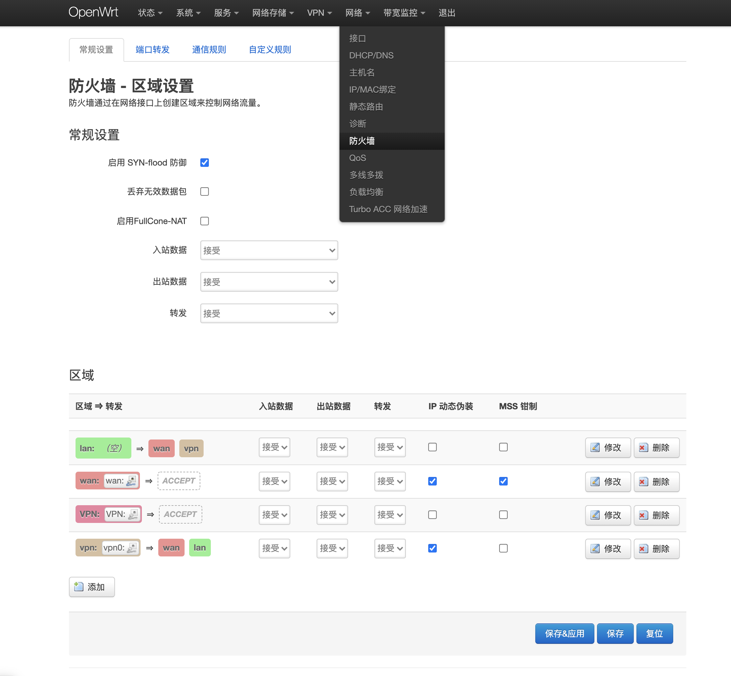This screenshot has width=731, height=676.
Task: Select 防火墙 menu entry
Action: point(392,141)
